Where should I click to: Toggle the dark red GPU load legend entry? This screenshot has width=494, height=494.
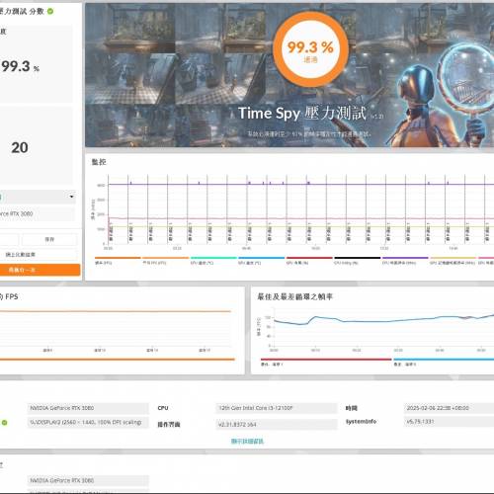(x=309, y=260)
